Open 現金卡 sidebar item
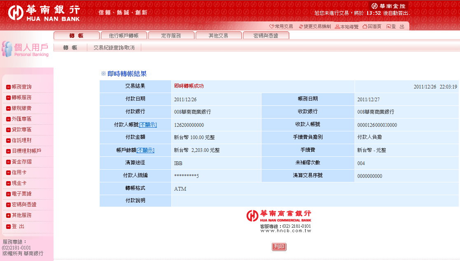 (16, 183)
